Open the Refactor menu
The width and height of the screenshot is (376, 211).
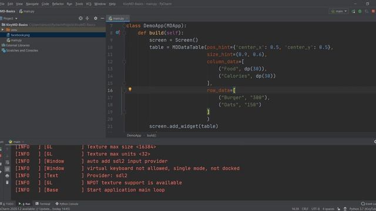click(x=58, y=4)
